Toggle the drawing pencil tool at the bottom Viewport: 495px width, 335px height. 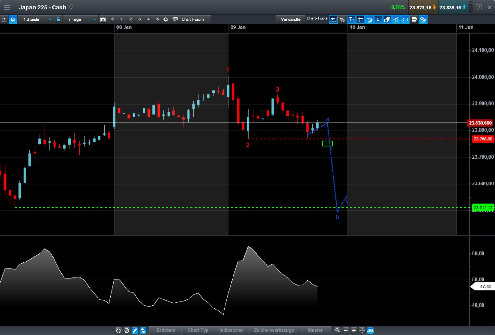click(x=135, y=331)
